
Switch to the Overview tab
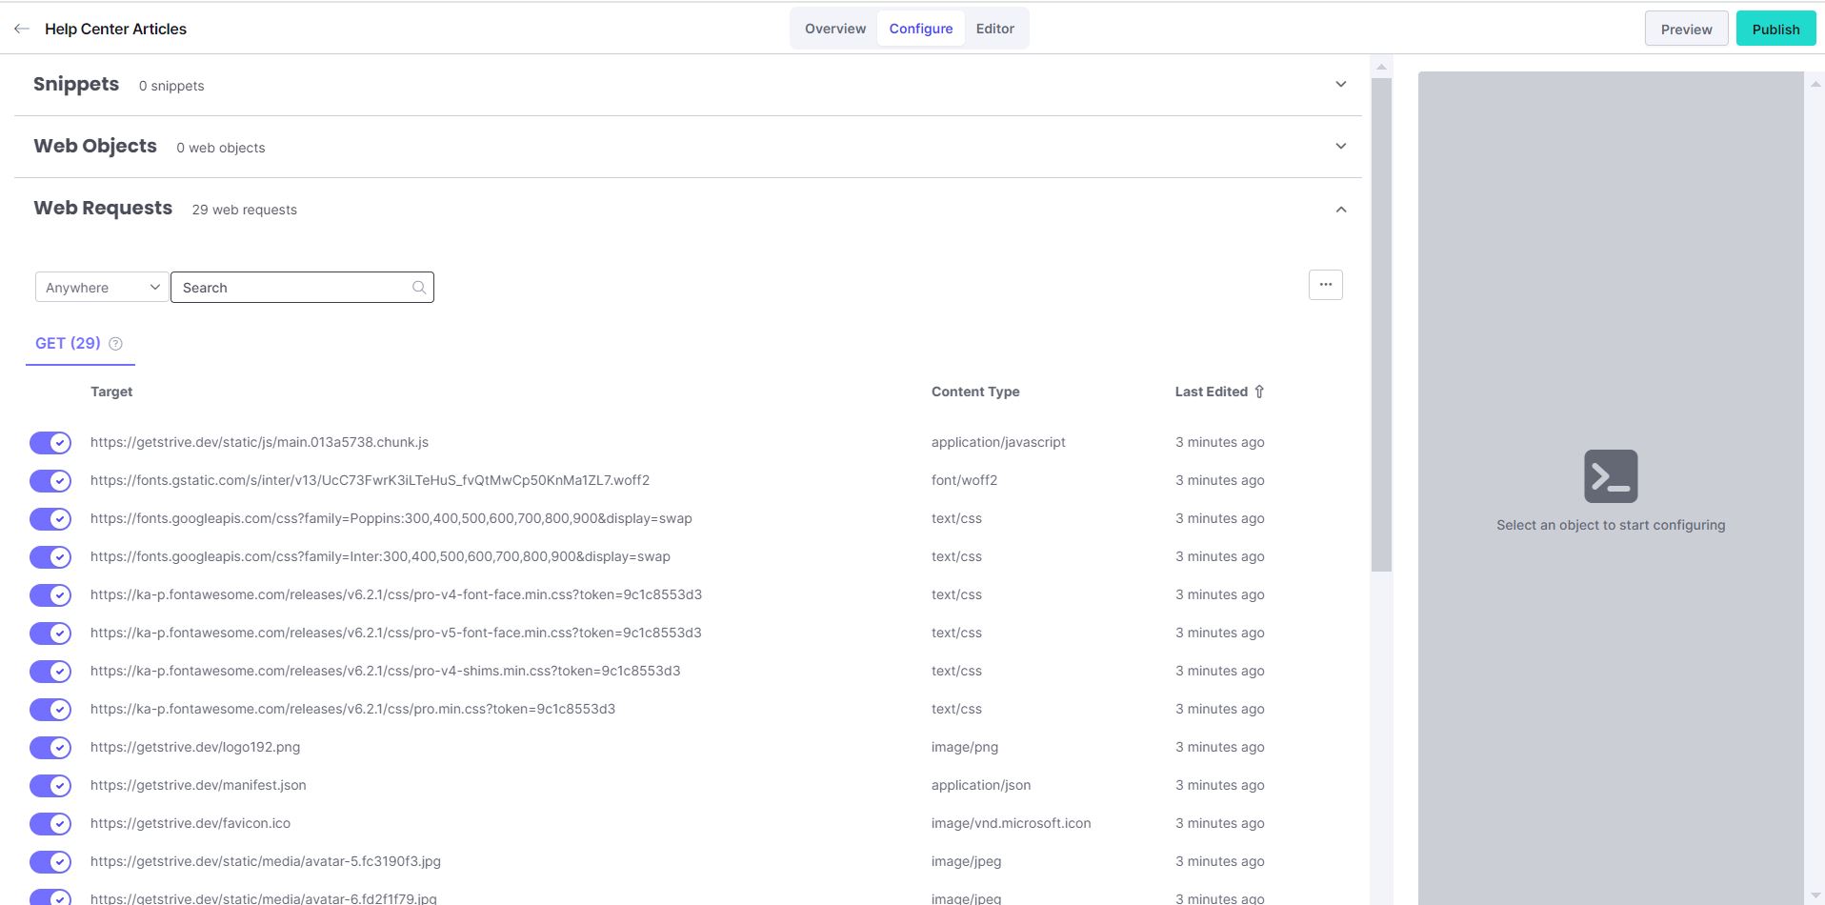click(x=835, y=29)
